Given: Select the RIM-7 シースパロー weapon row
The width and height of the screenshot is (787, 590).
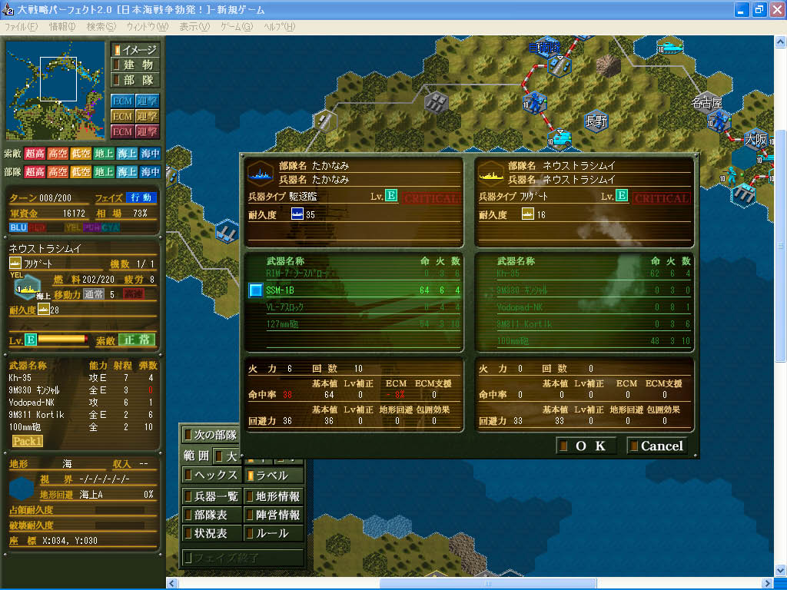Looking at the screenshot, I should point(363,273).
